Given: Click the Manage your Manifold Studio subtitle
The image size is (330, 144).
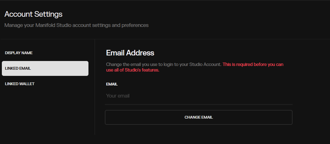Looking at the screenshot, I should 76,25.
